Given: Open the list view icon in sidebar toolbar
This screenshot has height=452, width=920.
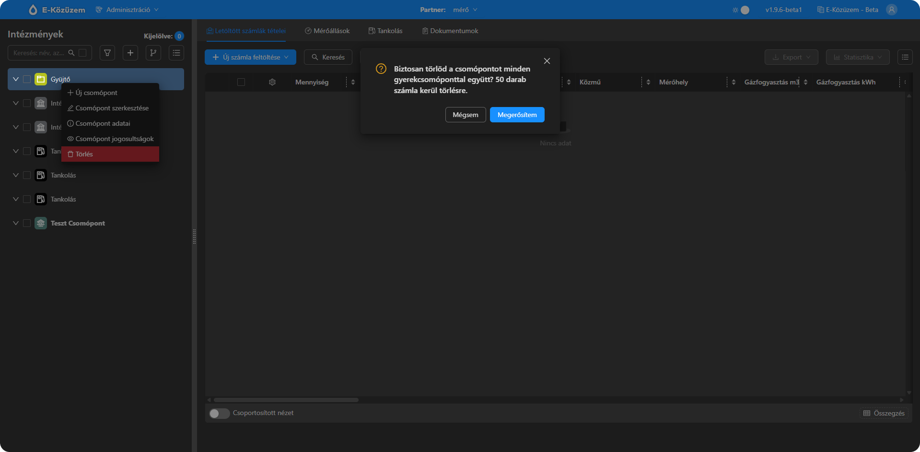Looking at the screenshot, I should click(x=176, y=53).
